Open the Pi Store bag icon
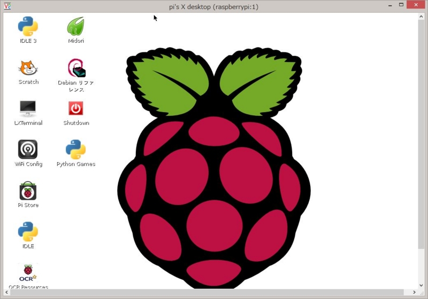The height and width of the screenshot is (299, 428). [x=28, y=191]
